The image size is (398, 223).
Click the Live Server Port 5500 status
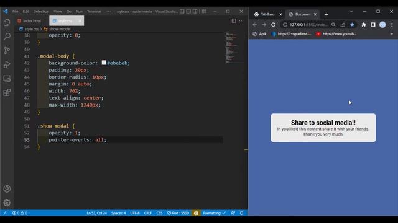(x=178, y=213)
